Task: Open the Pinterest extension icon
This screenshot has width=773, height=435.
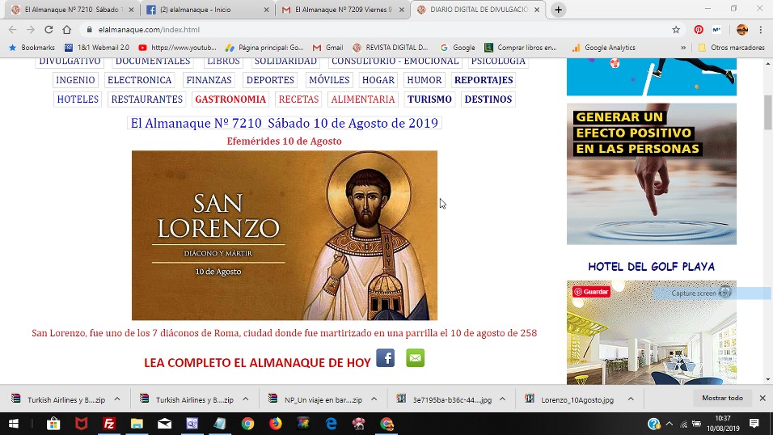Action: [x=699, y=30]
